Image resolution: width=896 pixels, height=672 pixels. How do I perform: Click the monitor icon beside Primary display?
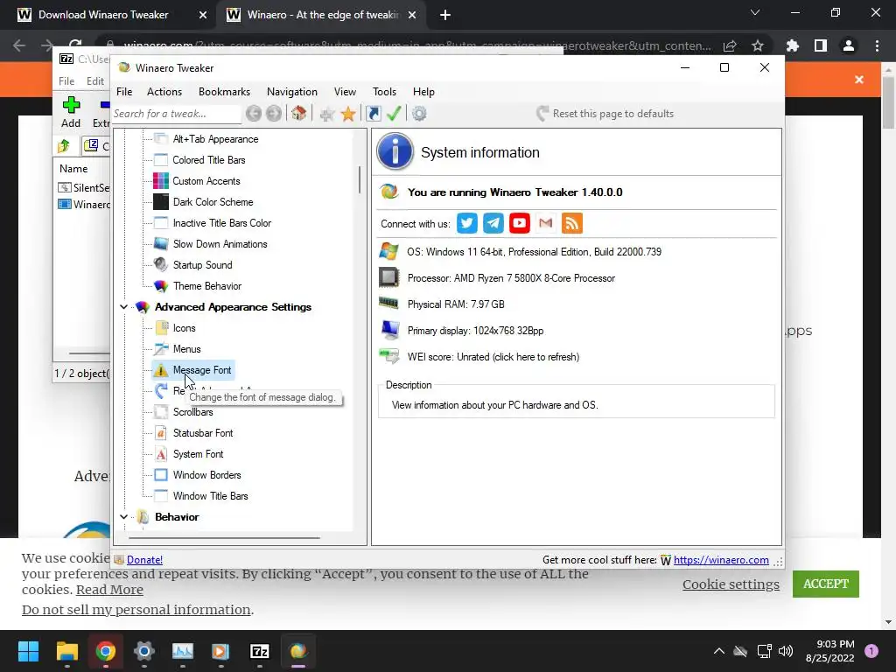click(x=389, y=330)
